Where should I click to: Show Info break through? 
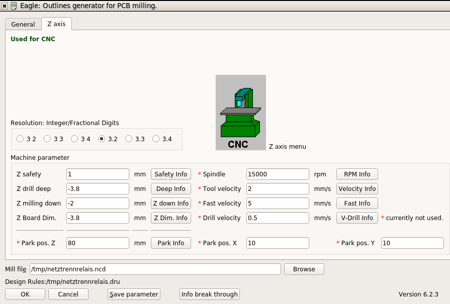(x=210, y=294)
